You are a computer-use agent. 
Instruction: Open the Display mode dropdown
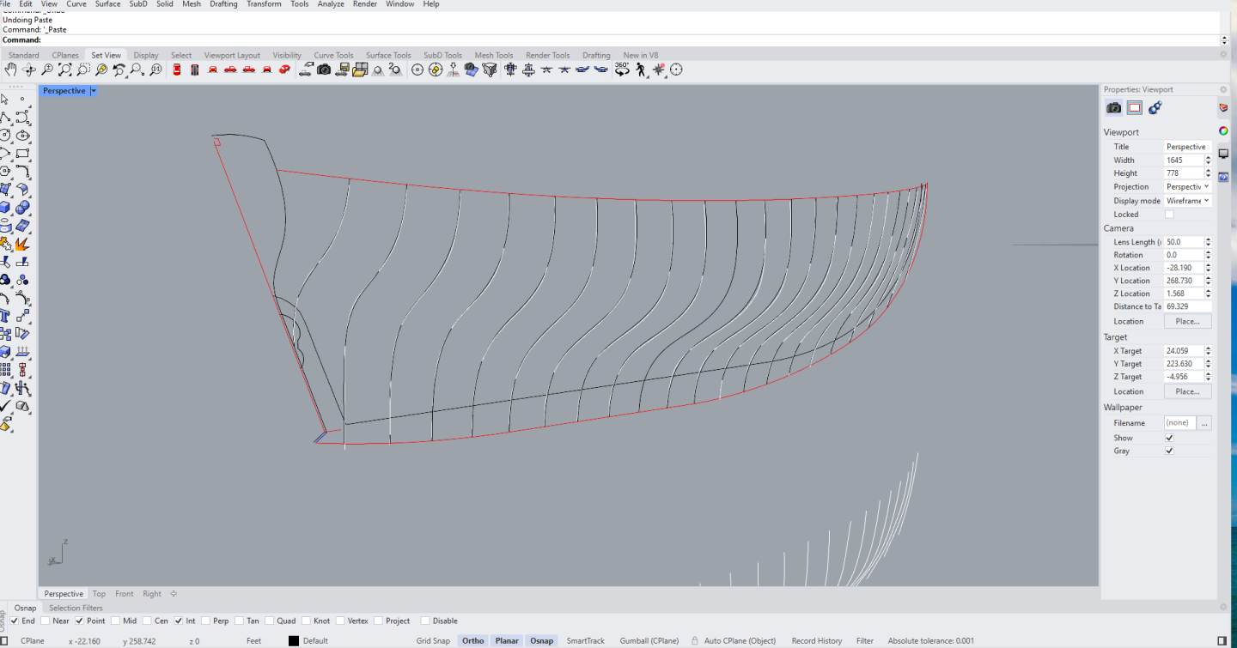click(x=1187, y=201)
